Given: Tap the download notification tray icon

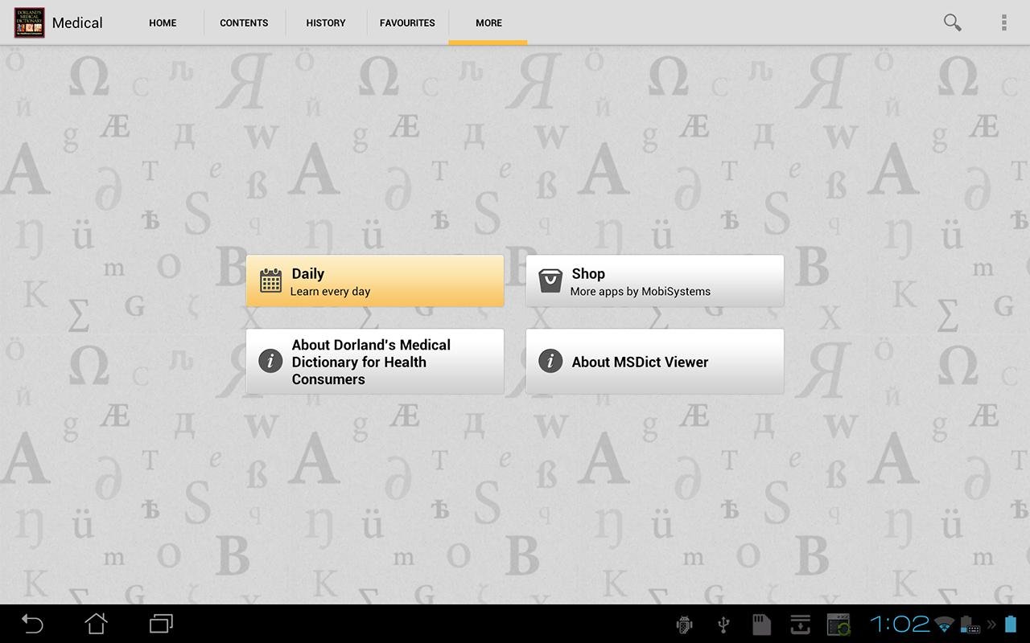Looking at the screenshot, I should pos(800,625).
